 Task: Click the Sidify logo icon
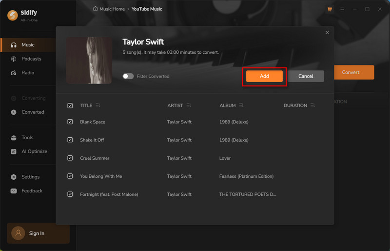[13, 15]
